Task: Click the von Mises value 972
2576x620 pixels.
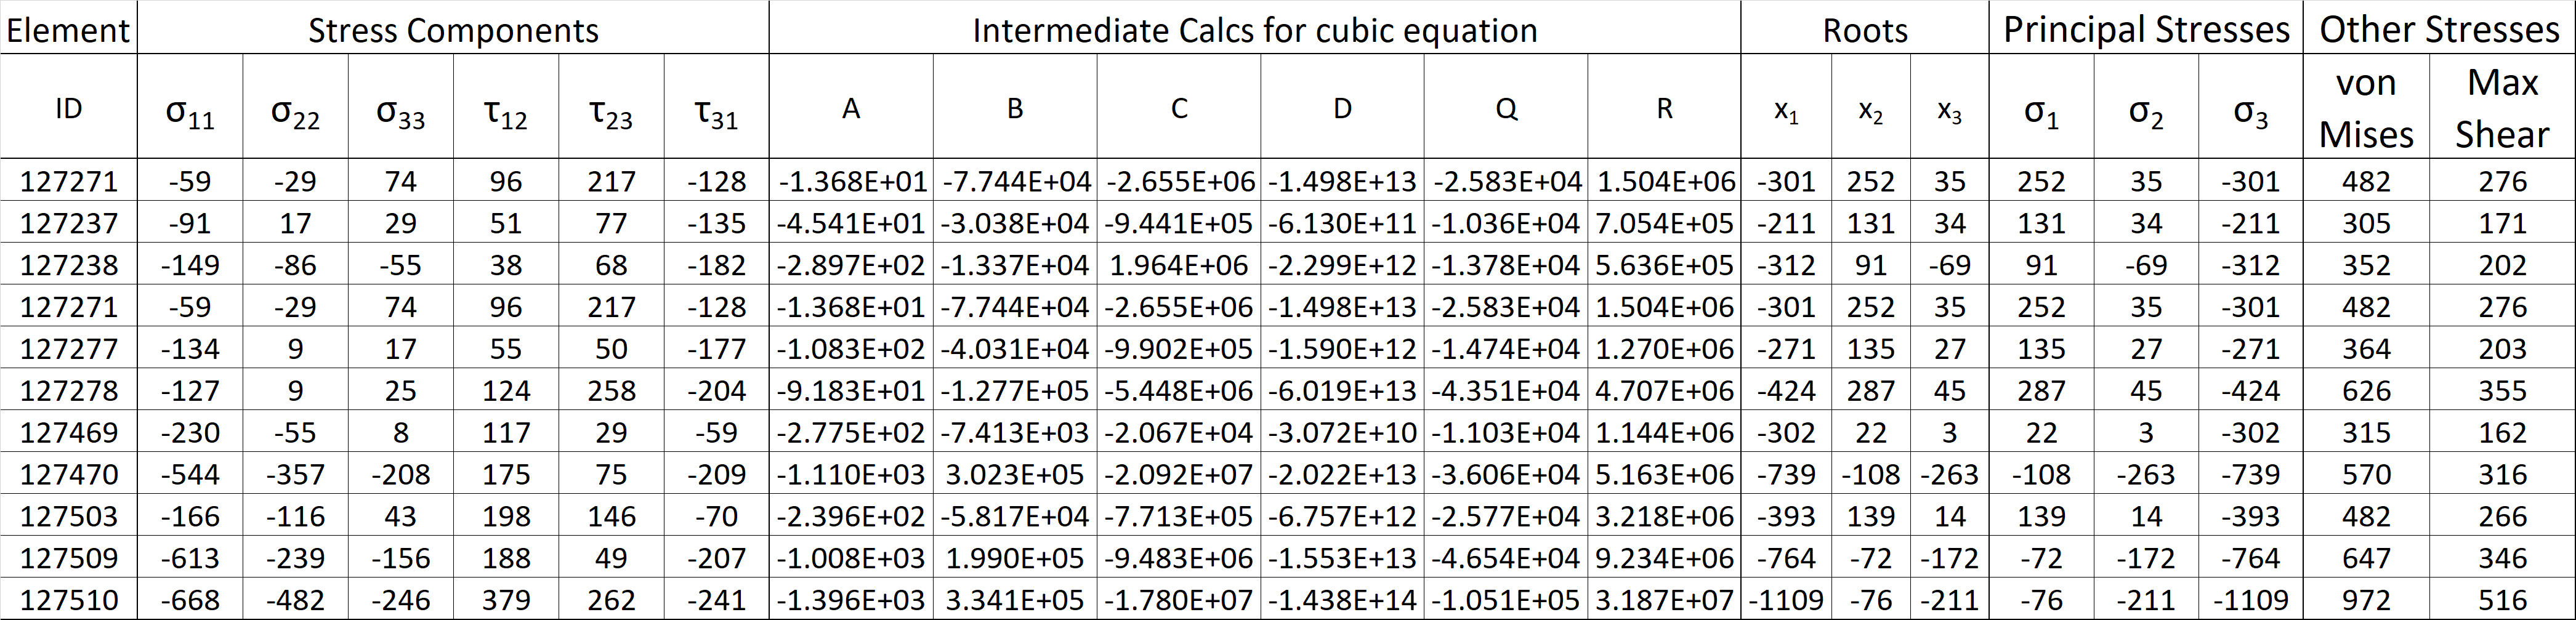Action: pos(2366,599)
